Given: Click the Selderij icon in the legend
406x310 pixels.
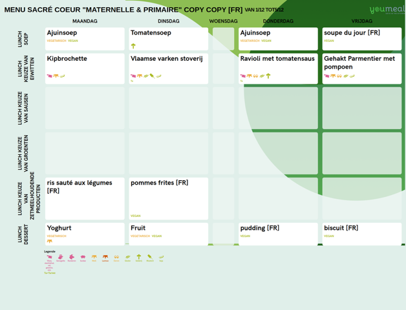Looking at the screenshot, I should coord(138,257).
